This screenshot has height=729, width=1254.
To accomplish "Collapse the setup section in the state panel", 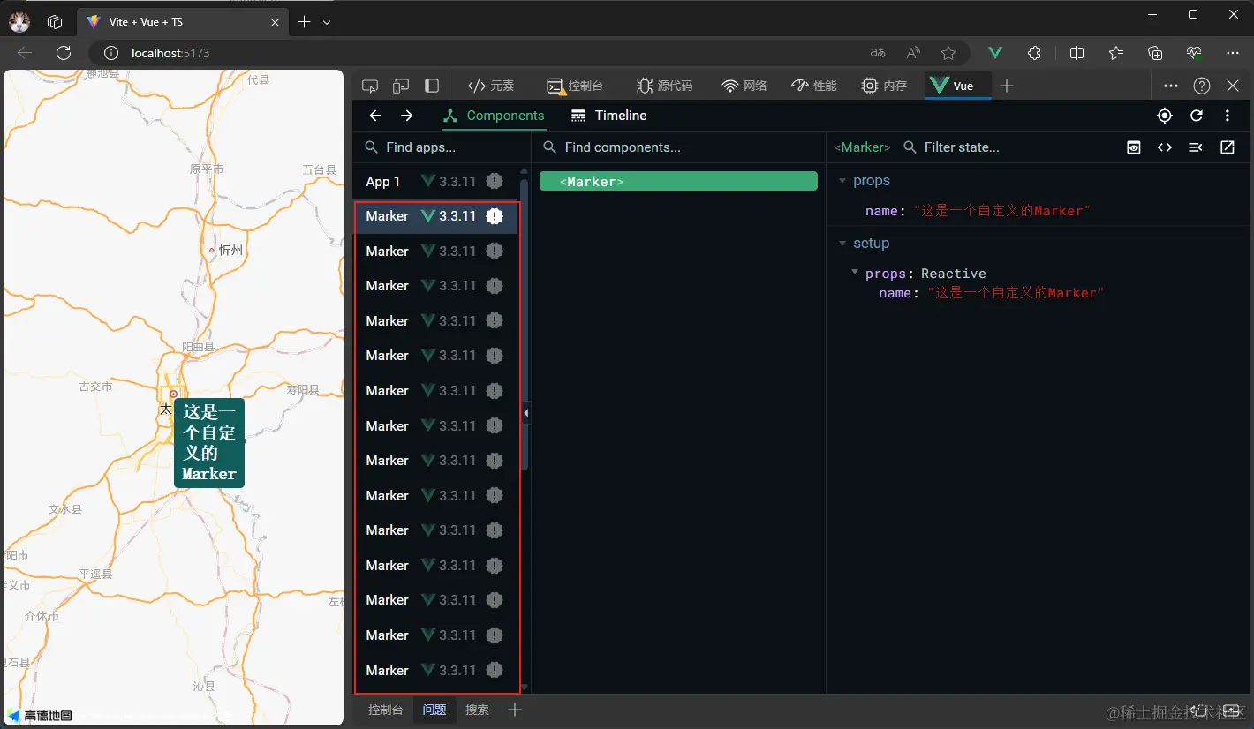I will pos(842,244).
